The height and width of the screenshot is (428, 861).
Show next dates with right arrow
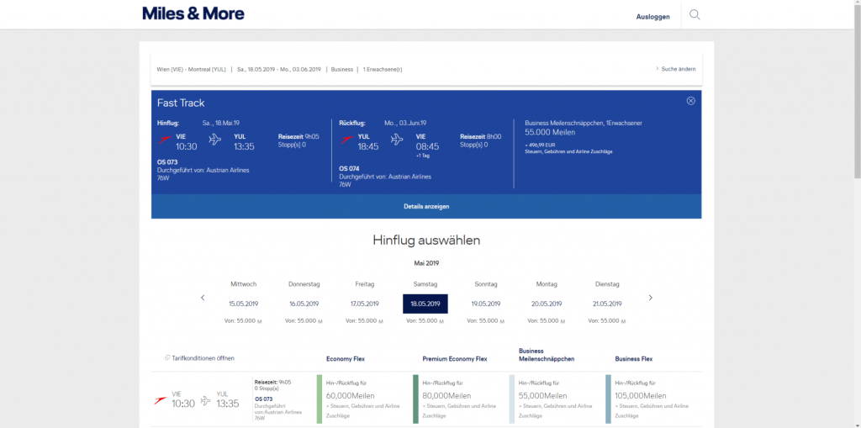coord(651,298)
